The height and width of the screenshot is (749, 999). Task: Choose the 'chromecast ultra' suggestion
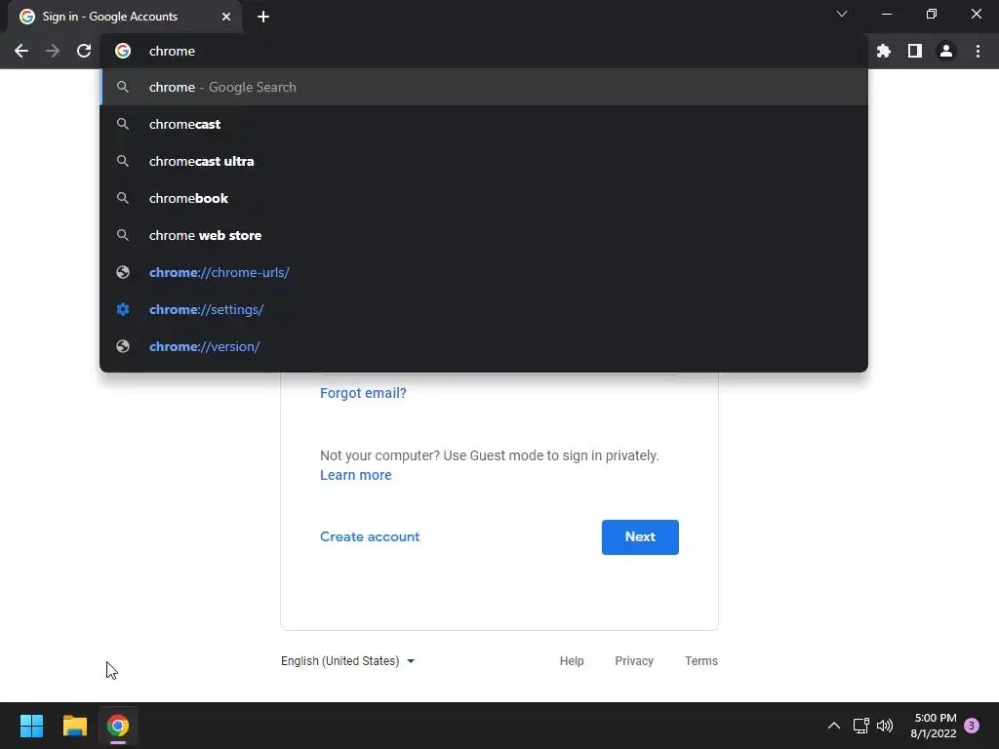pos(484,161)
